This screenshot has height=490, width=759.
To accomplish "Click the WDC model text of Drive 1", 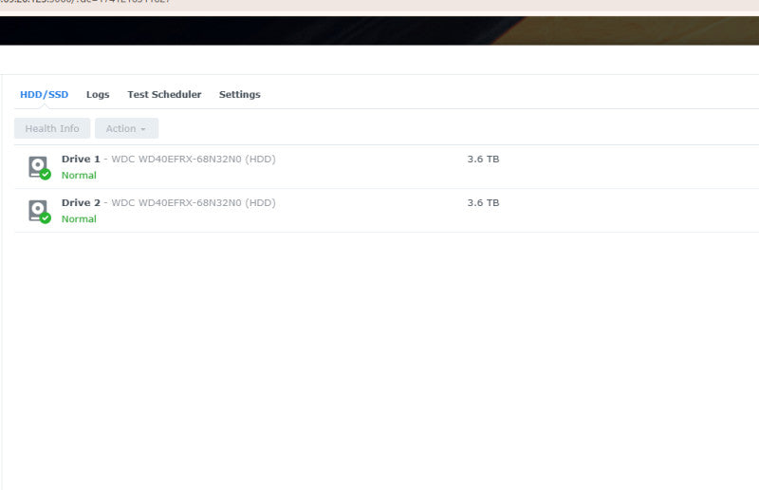I will (x=194, y=159).
